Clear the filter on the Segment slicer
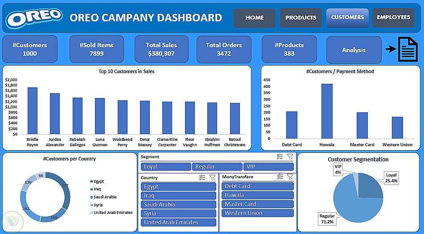This screenshot has height=234, width=424. coord(290,157)
